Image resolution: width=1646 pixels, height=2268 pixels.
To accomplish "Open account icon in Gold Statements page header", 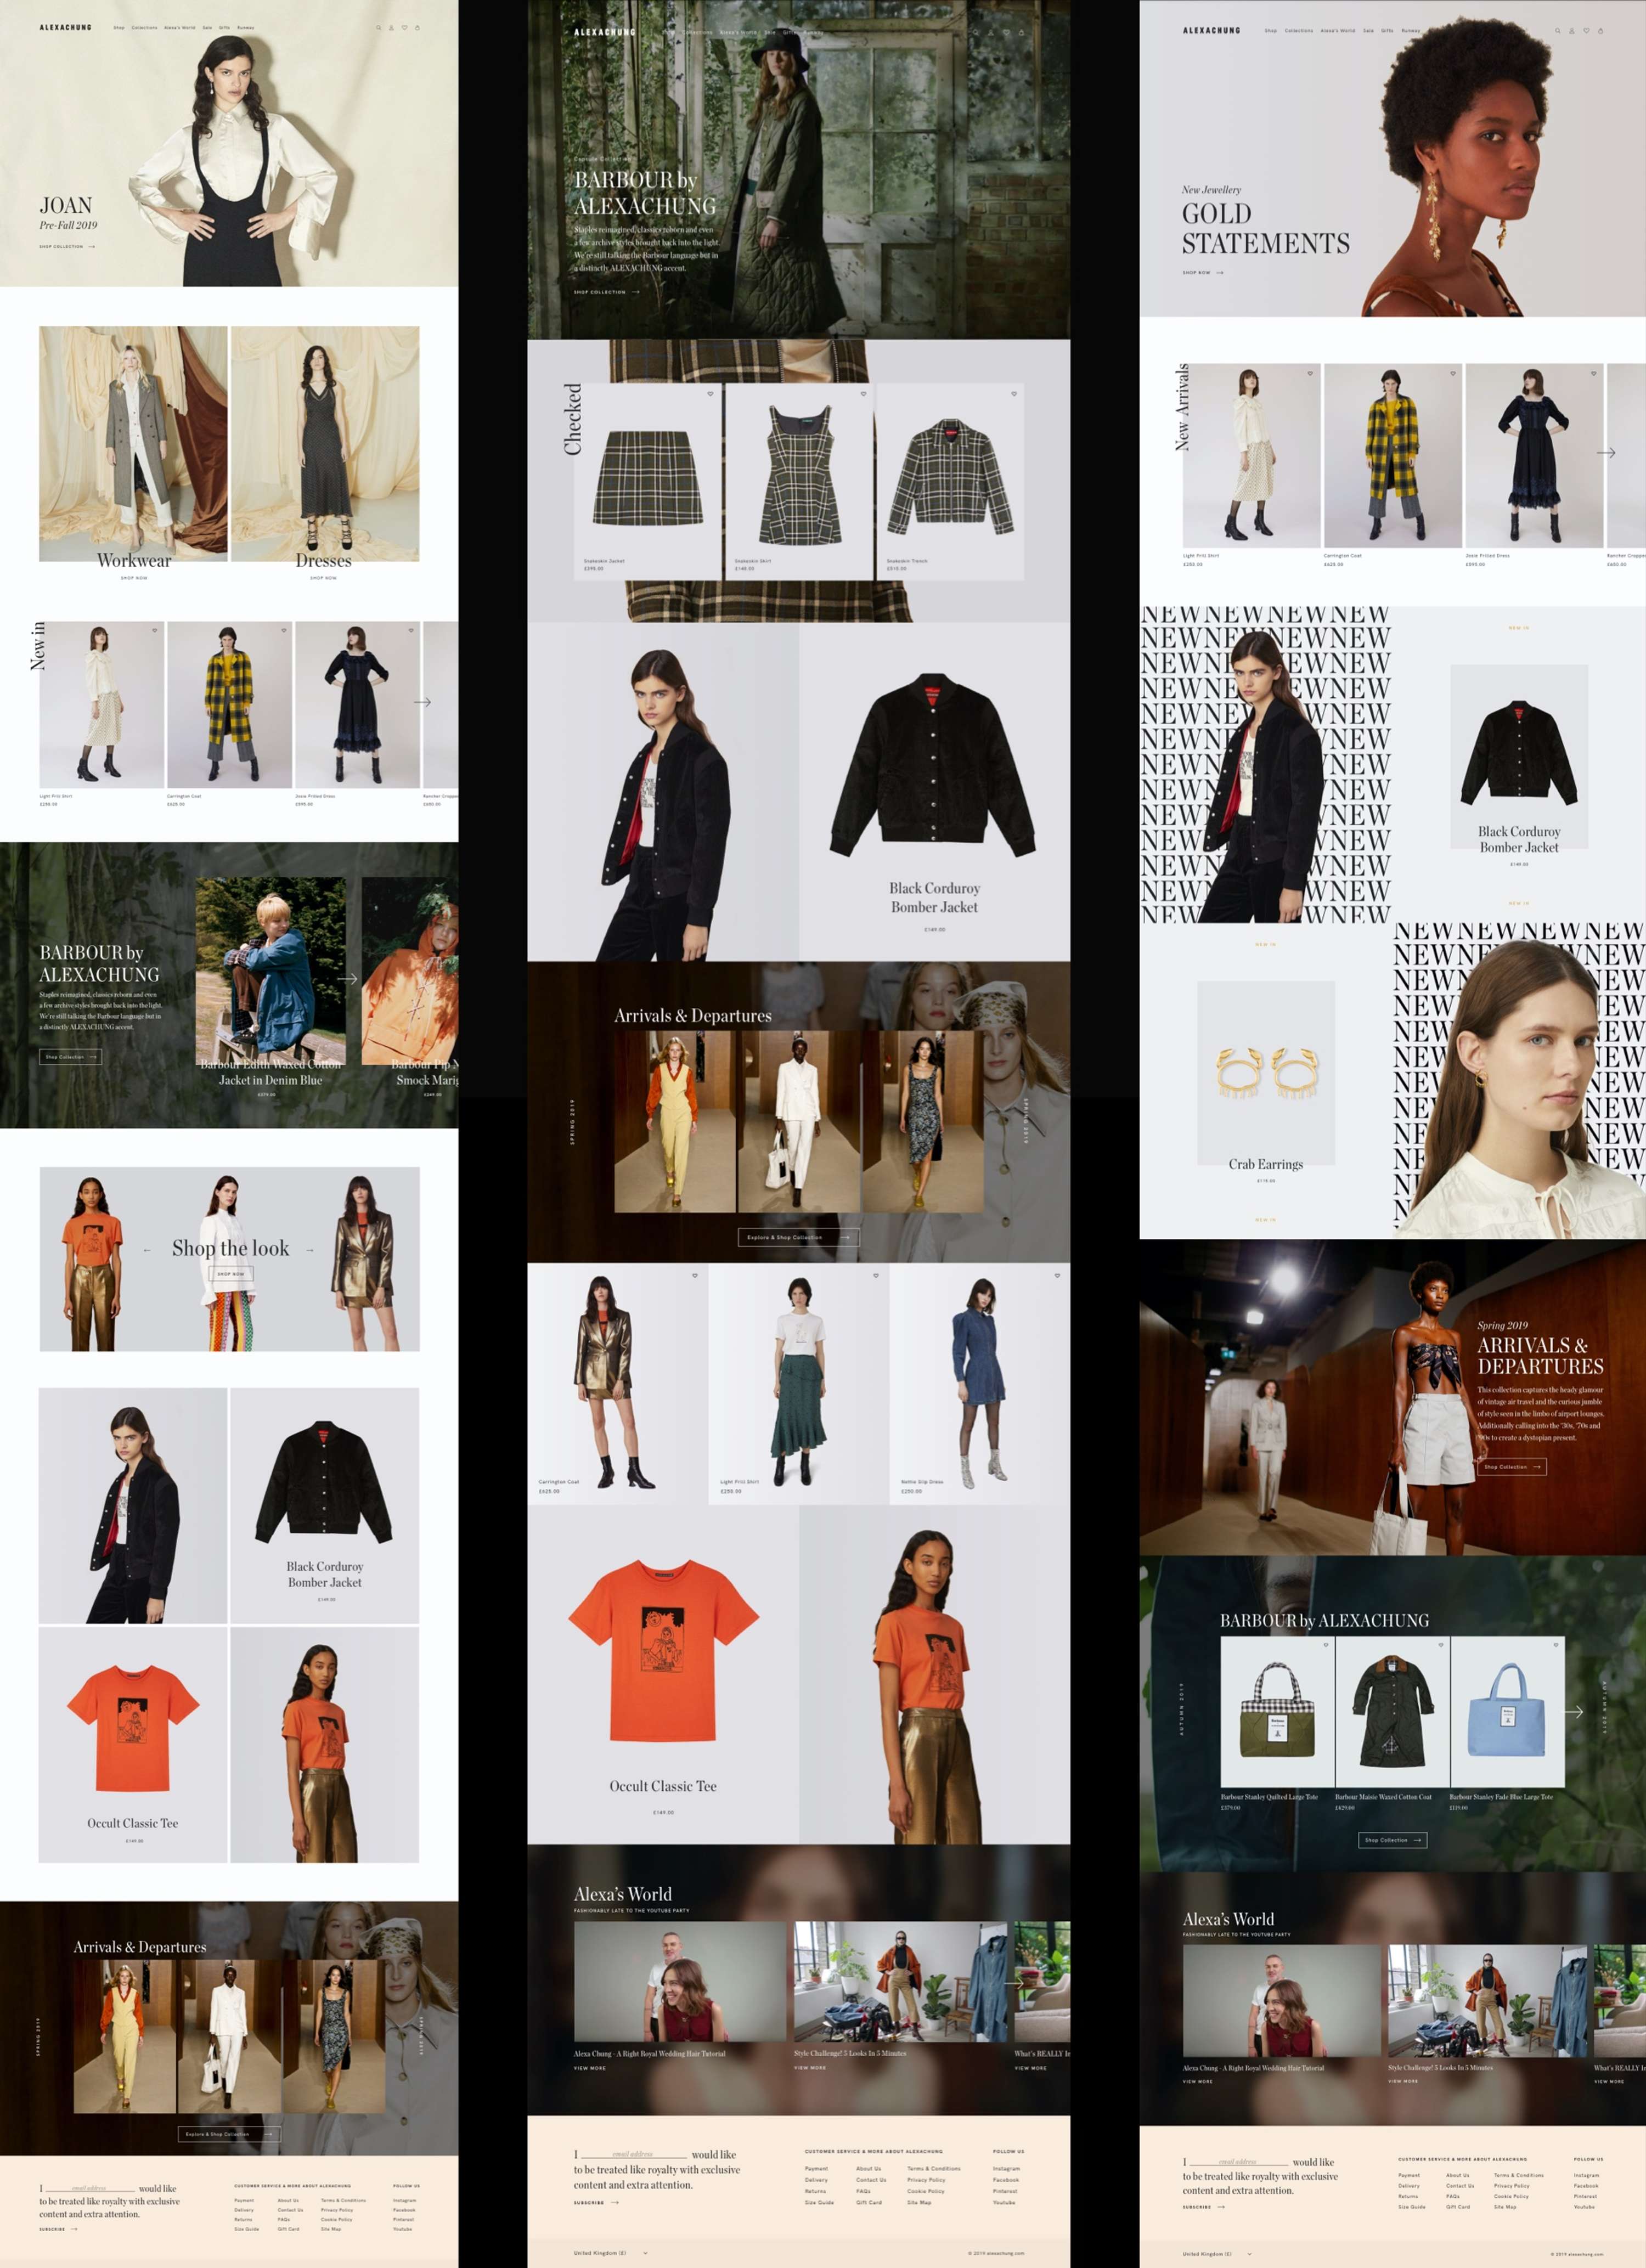I will coord(1571,31).
